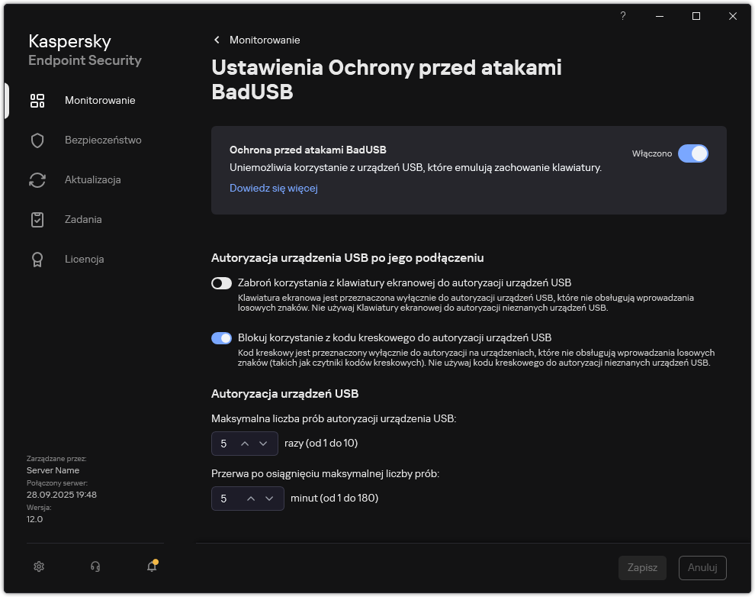Open notifications via the bell icon
The width and height of the screenshot is (755, 597).
152,566
